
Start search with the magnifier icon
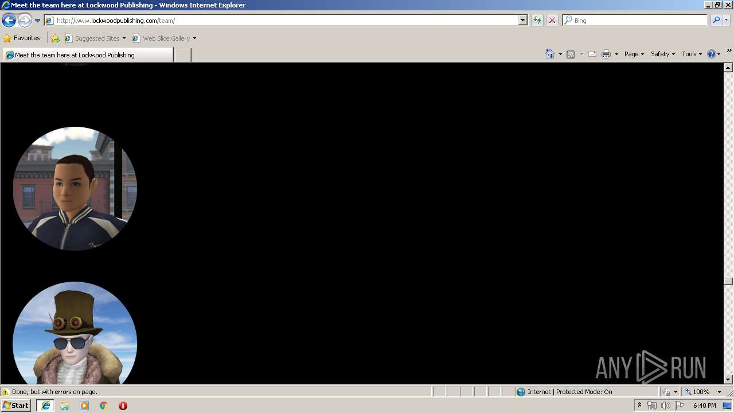tap(716, 21)
